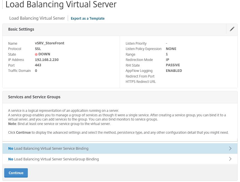Viewport: 240px width, 182px height.
Task: Click the RHI State PASSIVE value
Action: 173,65
